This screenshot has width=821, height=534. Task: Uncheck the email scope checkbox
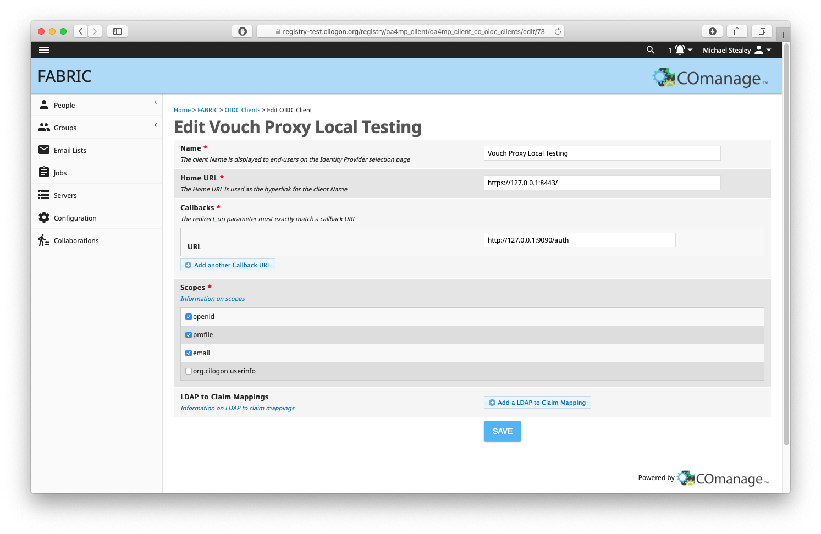(x=189, y=353)
